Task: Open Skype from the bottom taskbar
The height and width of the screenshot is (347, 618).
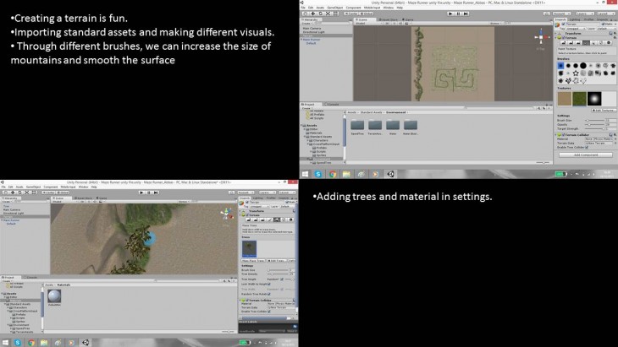Action: (x=16, y=342)
